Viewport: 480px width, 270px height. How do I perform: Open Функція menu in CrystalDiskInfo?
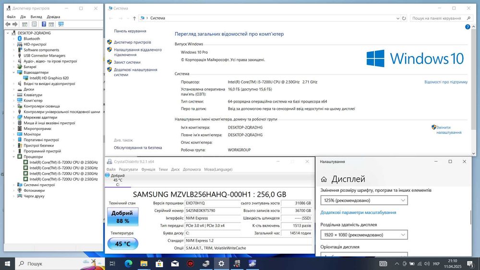tap(148, 169)
